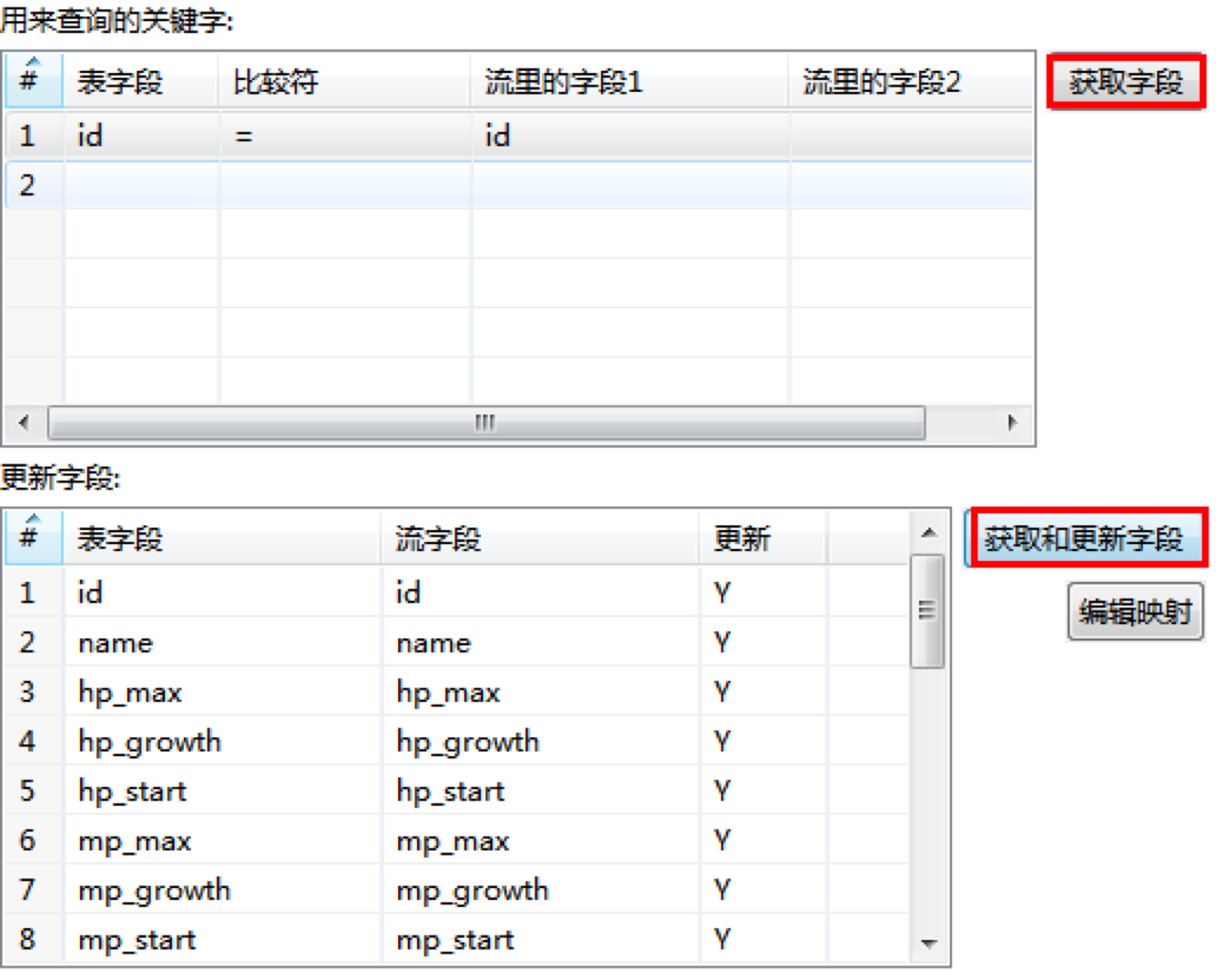Click scroll-up arrow in update fields table
Viewport: 1216px width, 980px height.
click(929, 534)
